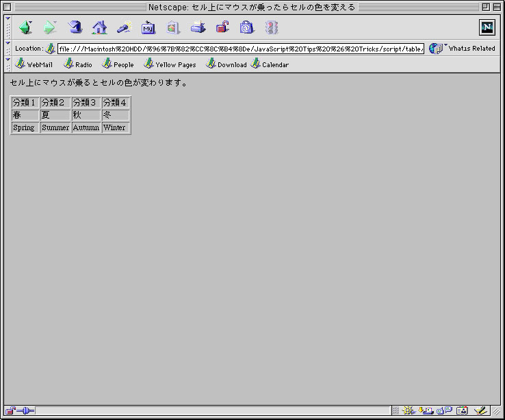Click the window zoom box

tap(486, 7)
